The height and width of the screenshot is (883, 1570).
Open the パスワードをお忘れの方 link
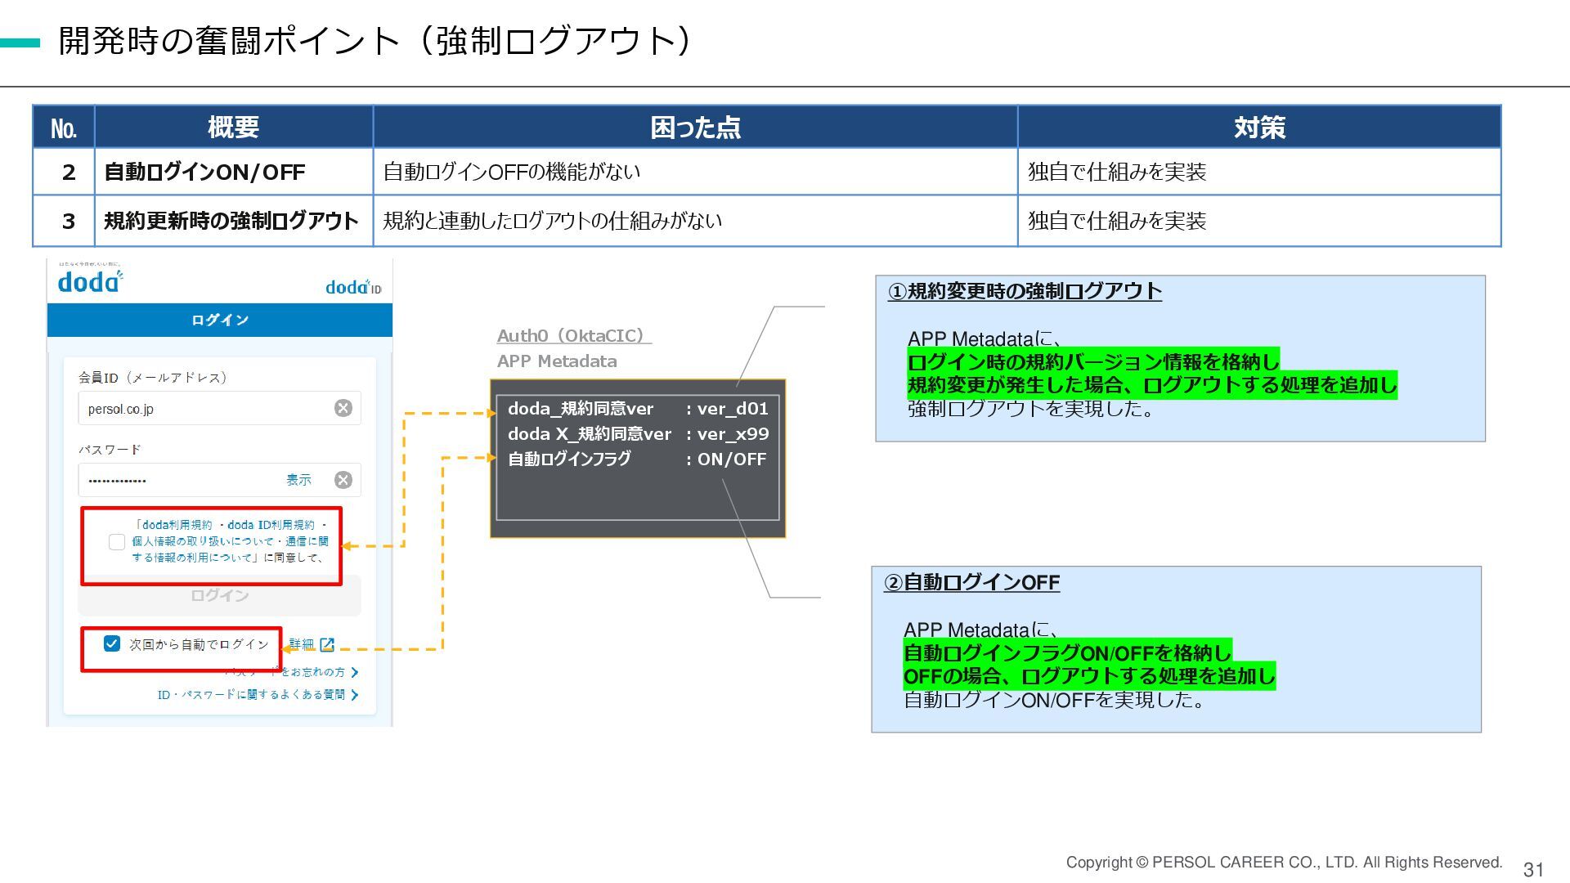[285, 672]
